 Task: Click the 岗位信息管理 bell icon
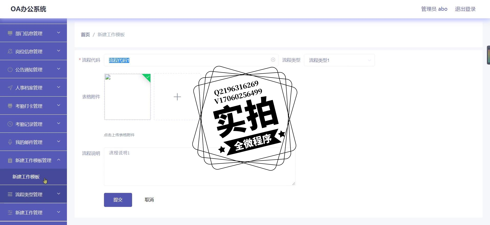(x=10, y=51)
